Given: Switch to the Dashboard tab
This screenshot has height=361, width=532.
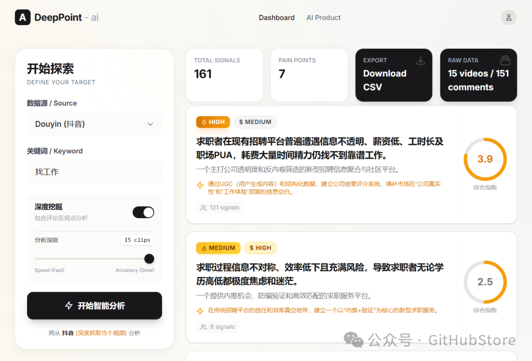Looking at the screenshot, I should point(276,17).
